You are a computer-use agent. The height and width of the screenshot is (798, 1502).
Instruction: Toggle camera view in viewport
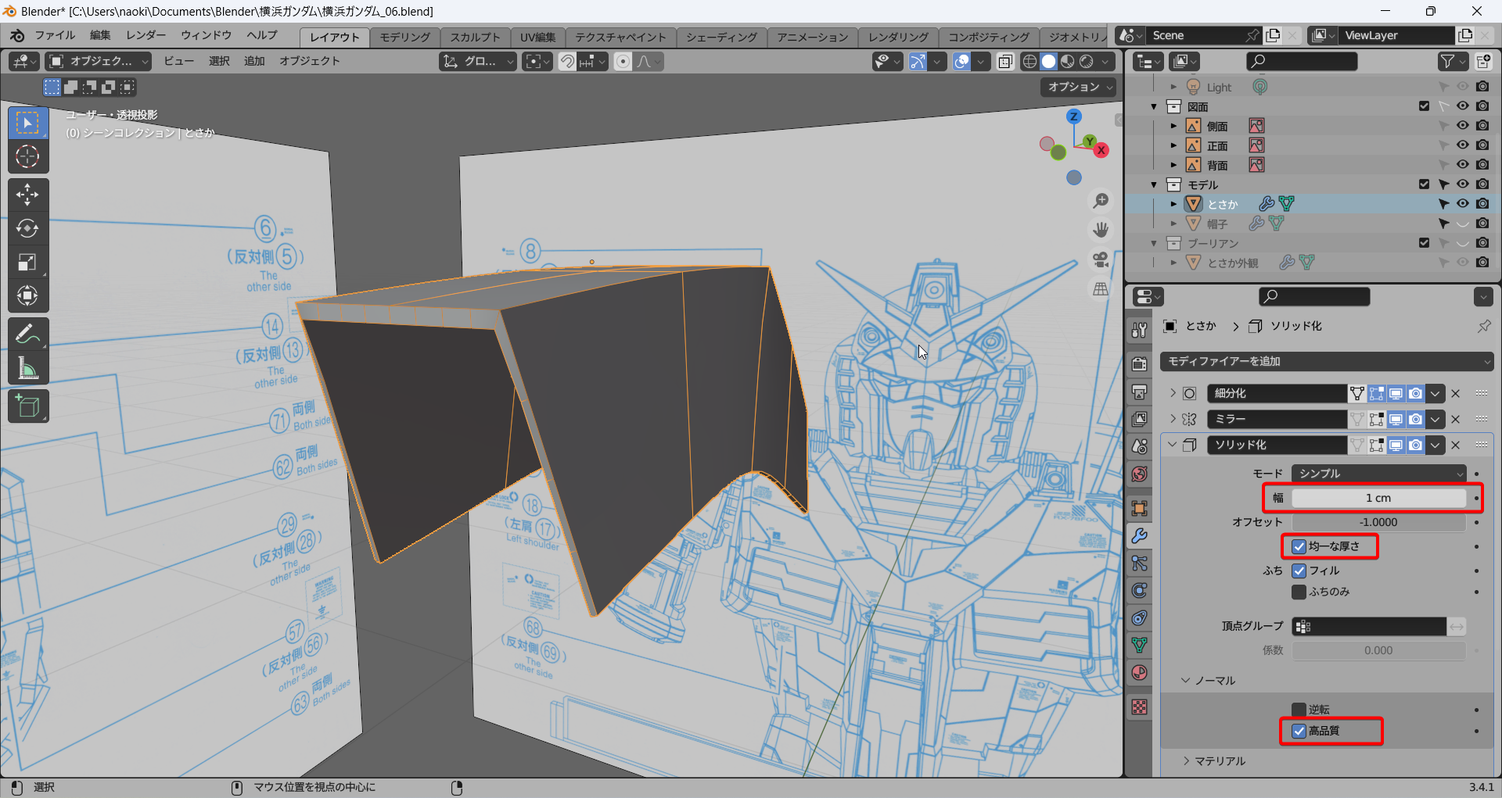point(1101,259)
